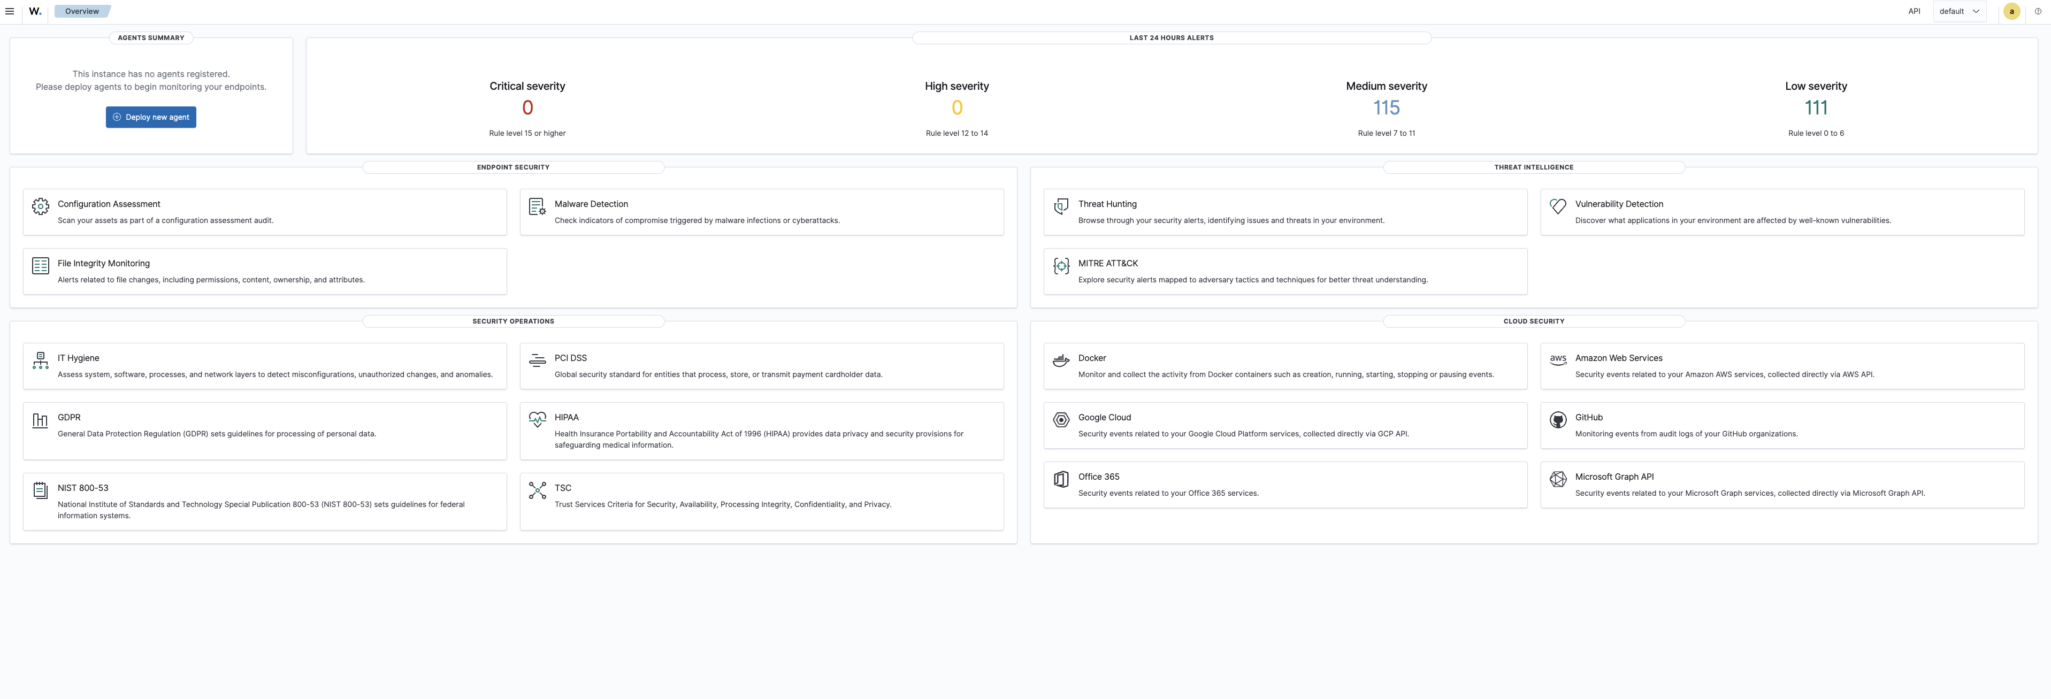Click 'Rule level 7 to 11' text
Screen dimensions: 2051x699
[x=1386, y=134]
